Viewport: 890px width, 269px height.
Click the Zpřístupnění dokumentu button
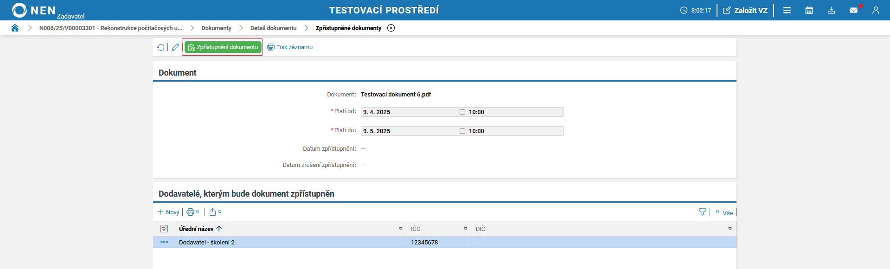coord(223,47)
